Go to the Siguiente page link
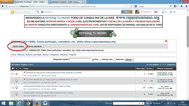Image resolution: width=189 pixels, height=106 pixels. point(171,64)
